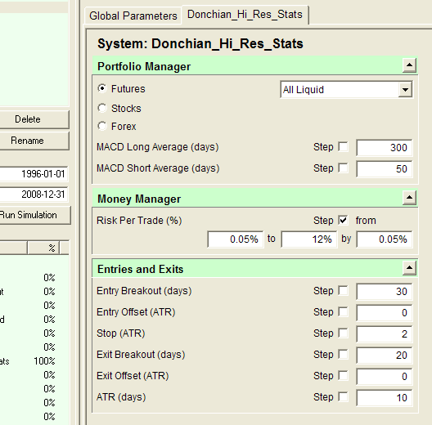Viewport: 432px width, 425px height.
Task: Open the All Liquid portfolio dropdown
Action: coord(405,89)
